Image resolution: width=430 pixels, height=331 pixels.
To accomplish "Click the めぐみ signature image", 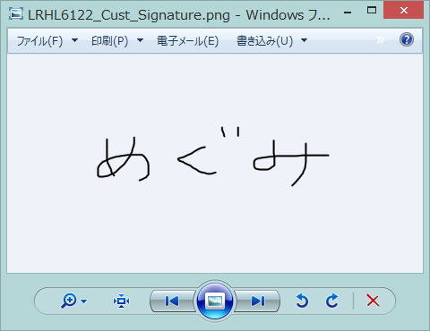I will coord(213,157).
